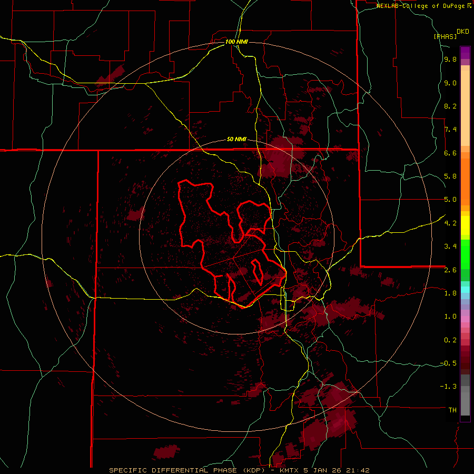Click the "TH" threshold label on the scale
Viewport: 474px width, 474px height.
[x=452, y=410]
